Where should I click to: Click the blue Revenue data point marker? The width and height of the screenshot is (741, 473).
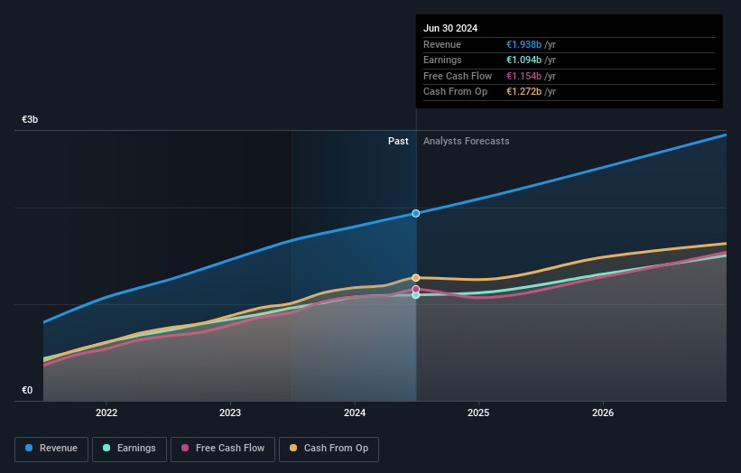tap(416, 214)
